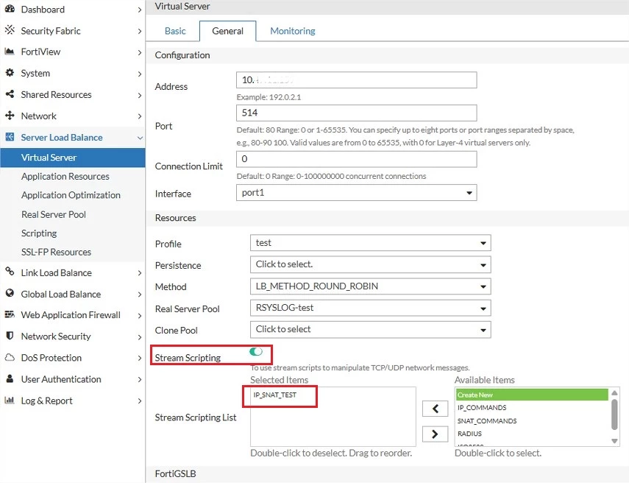Click the DoS Protection cloud icon
Image resolution: width=629 pixels, height=483 pixels.
pyautogui.click(x=10, y=357)
